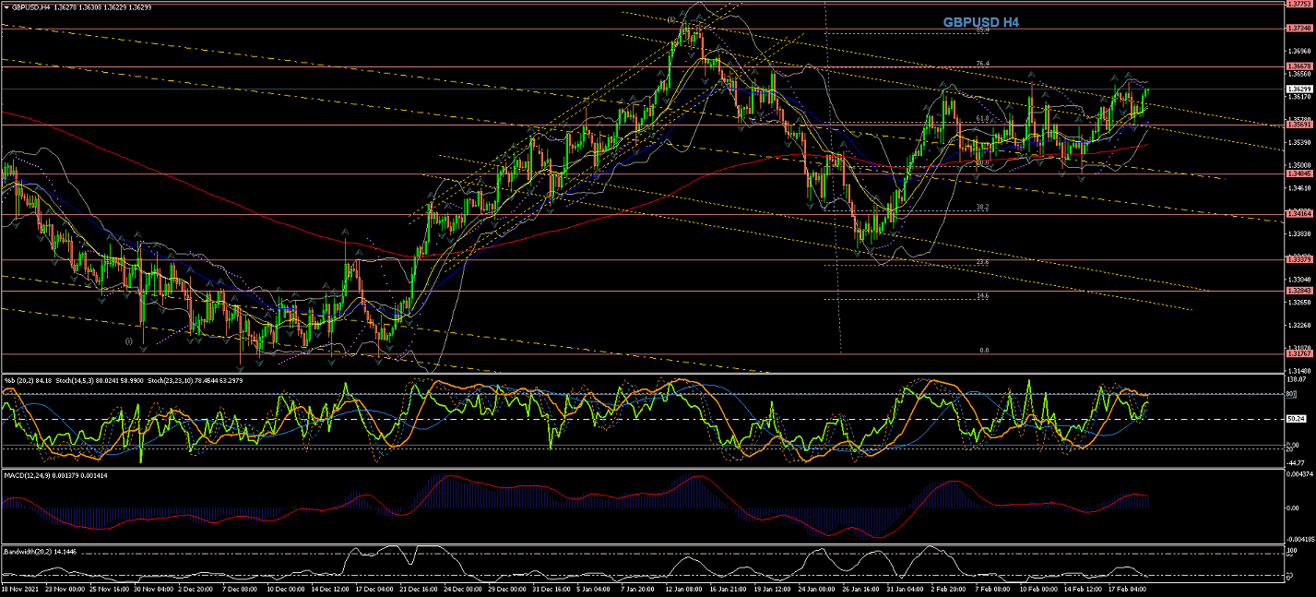Click the current price tag 1.36299

point(1298,90)
